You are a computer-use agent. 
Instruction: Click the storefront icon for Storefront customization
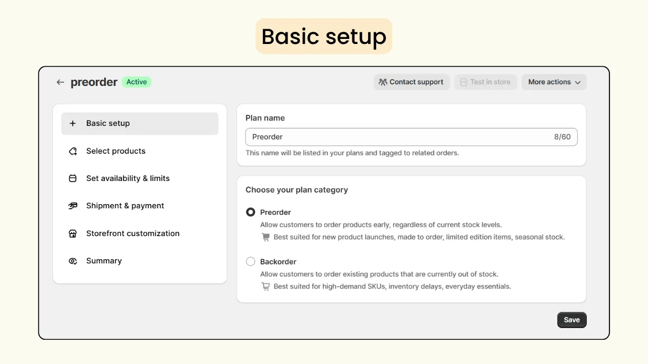pyautogui.click(x=72, y=233)
